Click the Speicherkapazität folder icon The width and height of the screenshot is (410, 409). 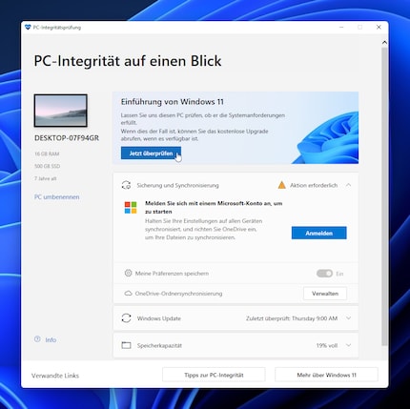coord(126,345)
